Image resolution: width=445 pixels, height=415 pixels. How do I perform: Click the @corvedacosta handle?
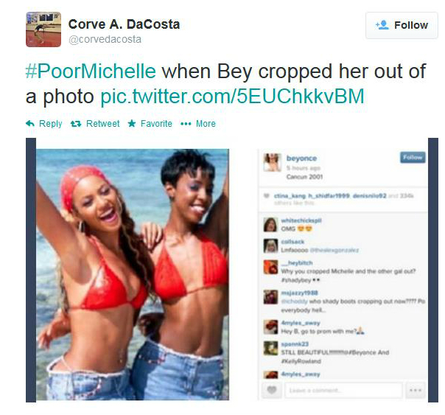[105, 39]
